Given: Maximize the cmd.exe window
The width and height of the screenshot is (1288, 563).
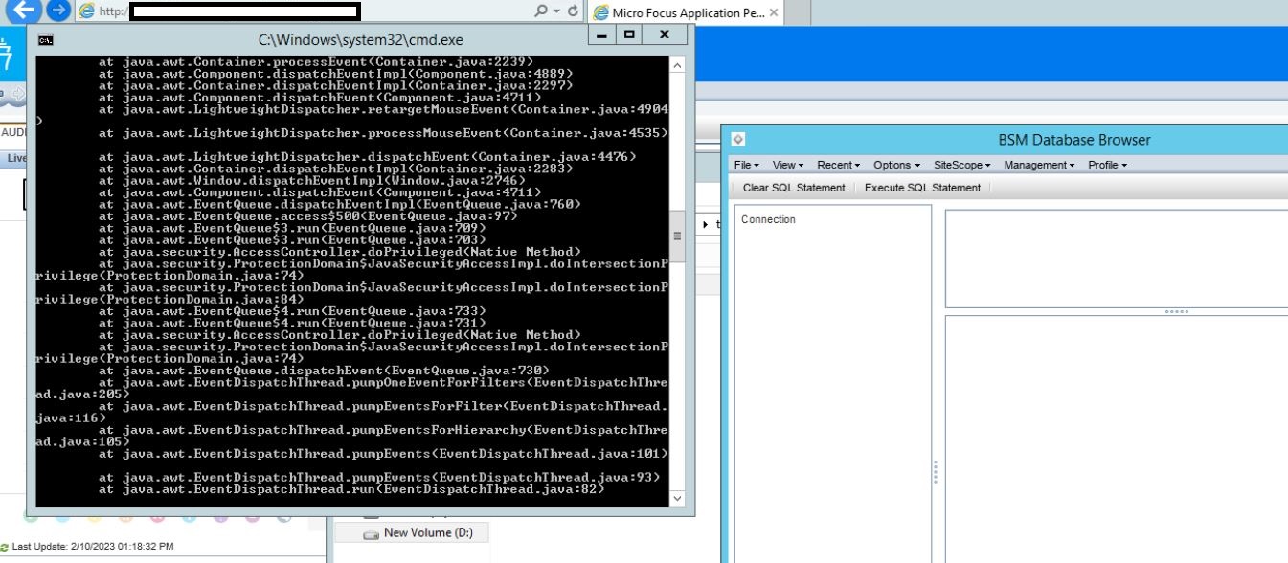Looking at the screenshot, I should point(629,35).
